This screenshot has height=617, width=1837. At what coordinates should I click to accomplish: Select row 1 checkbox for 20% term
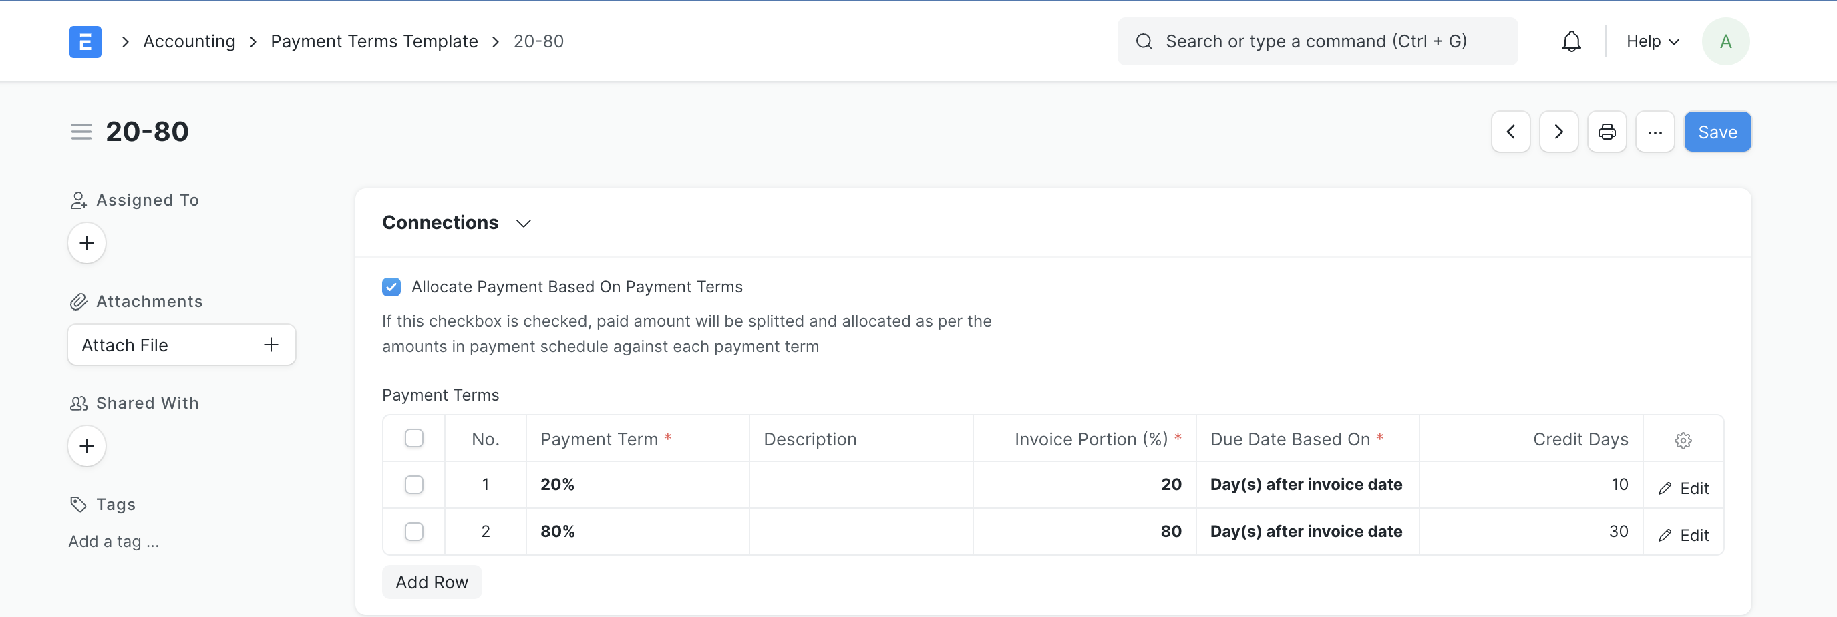click(413, 485)
